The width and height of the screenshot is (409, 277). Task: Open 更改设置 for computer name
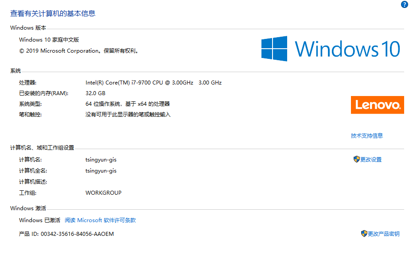point(371,159)
